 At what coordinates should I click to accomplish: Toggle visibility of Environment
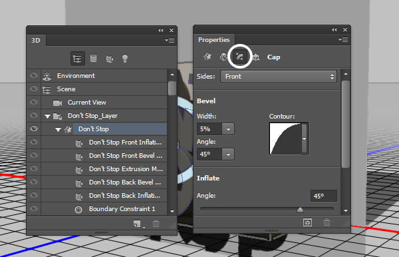(34, 75)
